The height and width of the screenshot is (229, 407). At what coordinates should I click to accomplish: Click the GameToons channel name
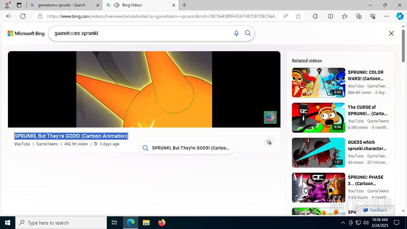pos(47,144)
